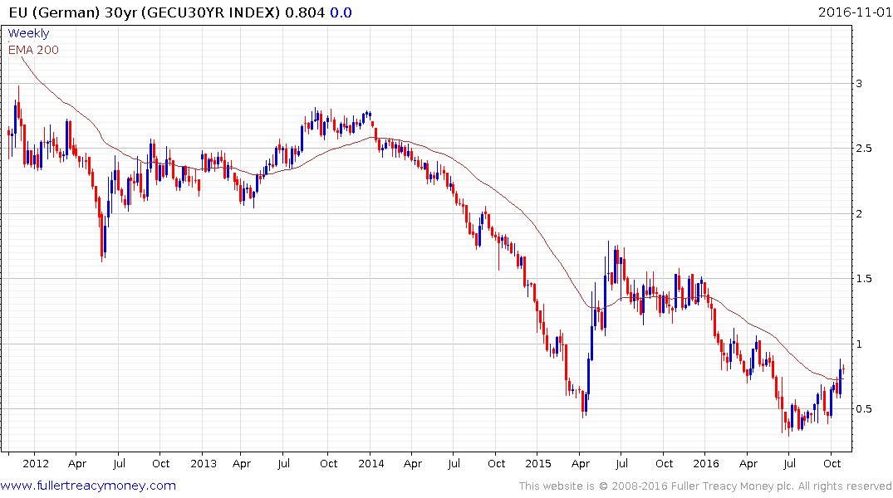Select the y-axis label 1.5

tap(864, 278)
